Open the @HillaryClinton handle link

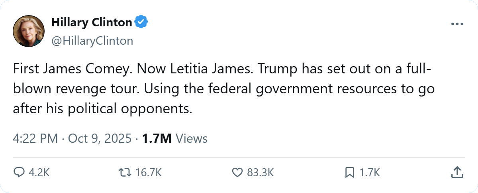click(x=92, y=41)
